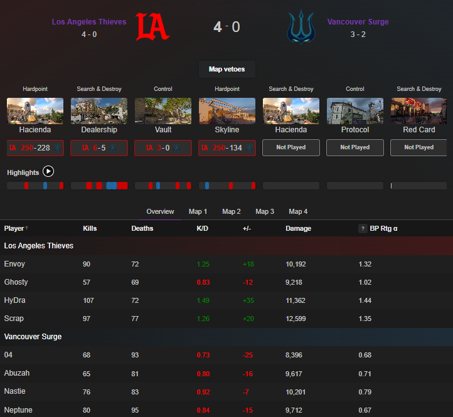Switch to the Map 4 tab
Image resolution: width=453 pixels, height=417 pixels.
(x=298, y=212)
